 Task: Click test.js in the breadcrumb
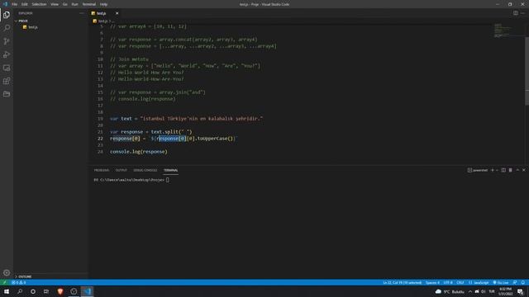pyautogui.click(x=102, y=21)
